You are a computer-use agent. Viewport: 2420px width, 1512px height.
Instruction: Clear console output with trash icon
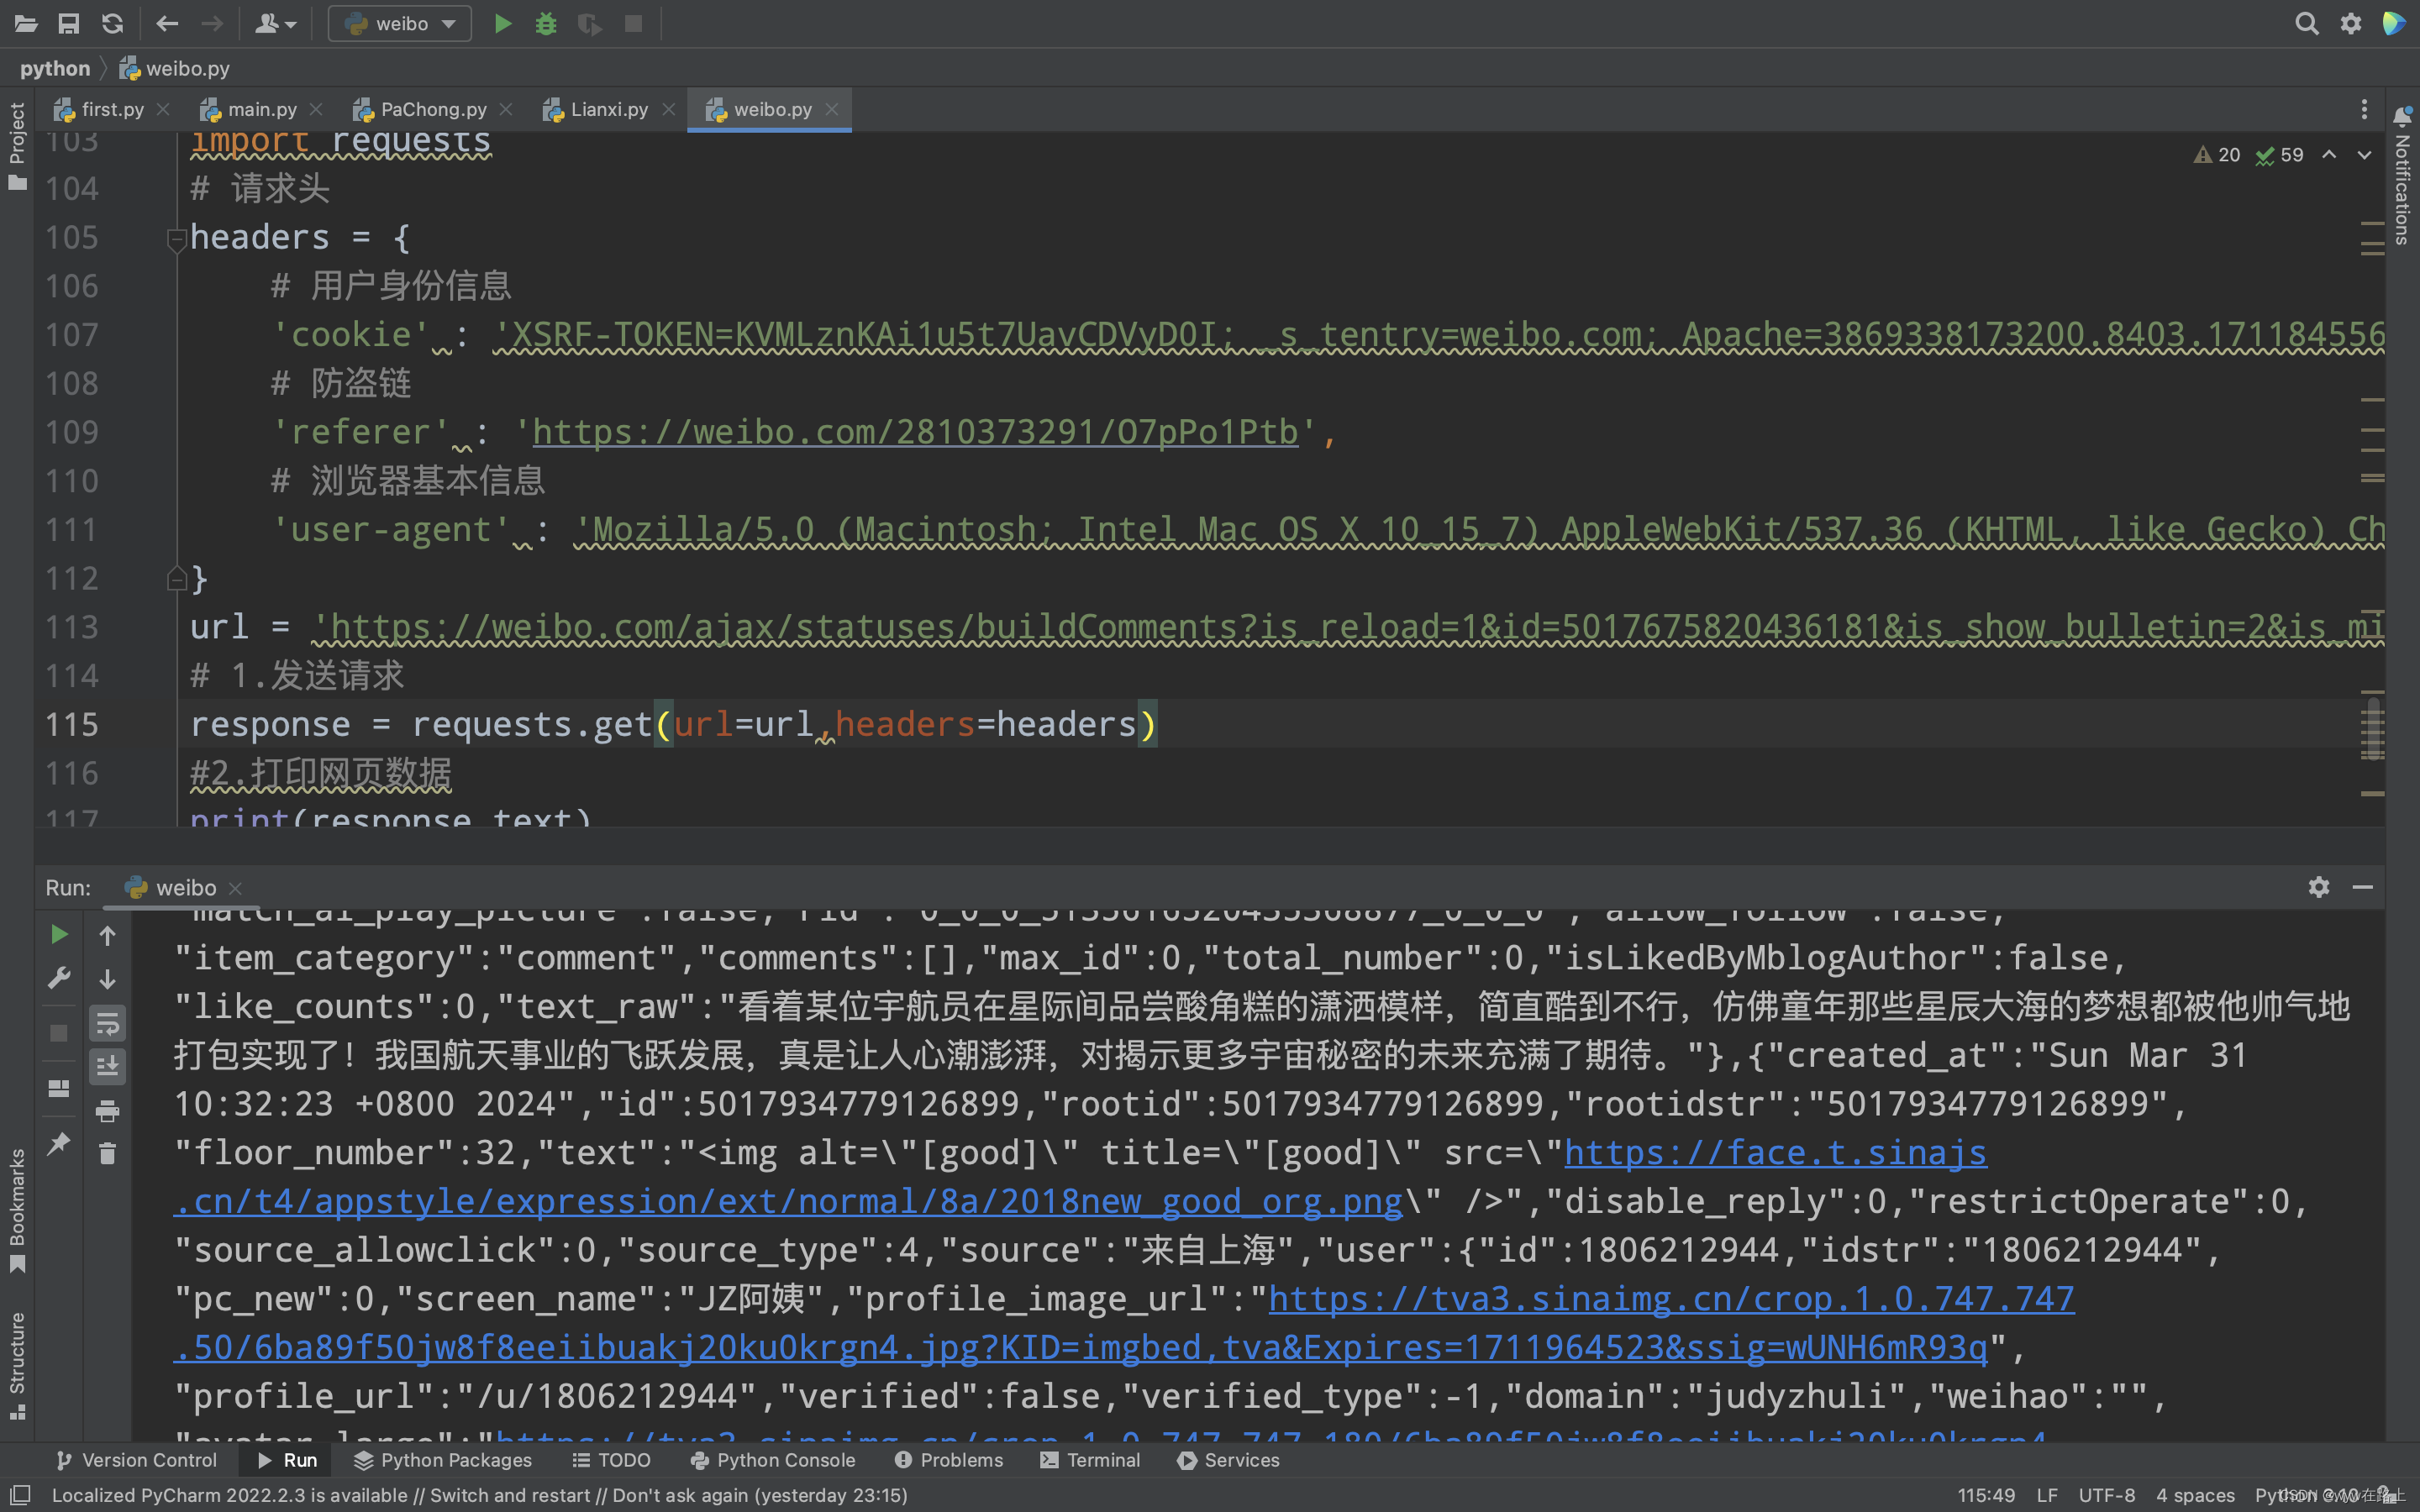tap(108, 1154)
